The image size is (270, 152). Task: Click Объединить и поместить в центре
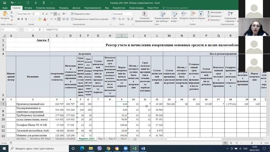90,19
